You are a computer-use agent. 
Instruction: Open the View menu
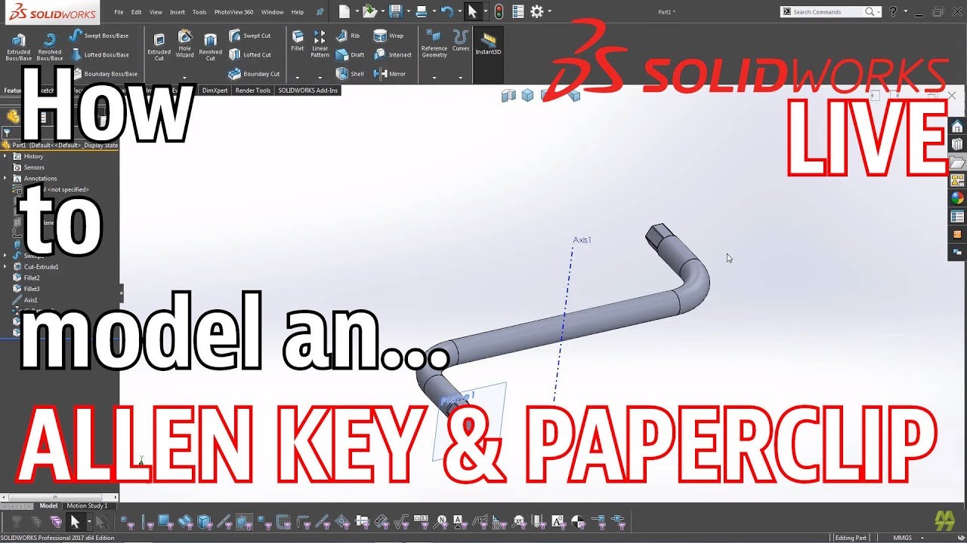[156, 12]
